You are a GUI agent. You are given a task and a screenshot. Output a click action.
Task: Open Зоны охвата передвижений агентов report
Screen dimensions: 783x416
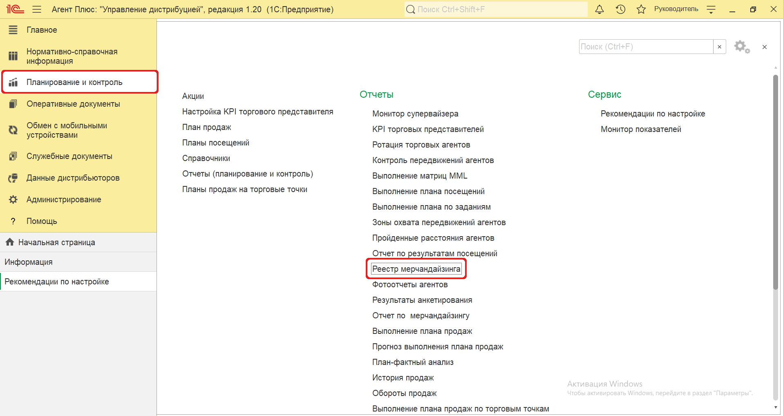point(439,222)
